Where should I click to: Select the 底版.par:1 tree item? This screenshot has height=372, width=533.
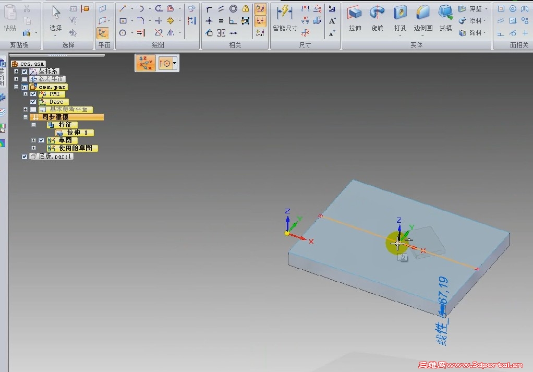point(51,157)
